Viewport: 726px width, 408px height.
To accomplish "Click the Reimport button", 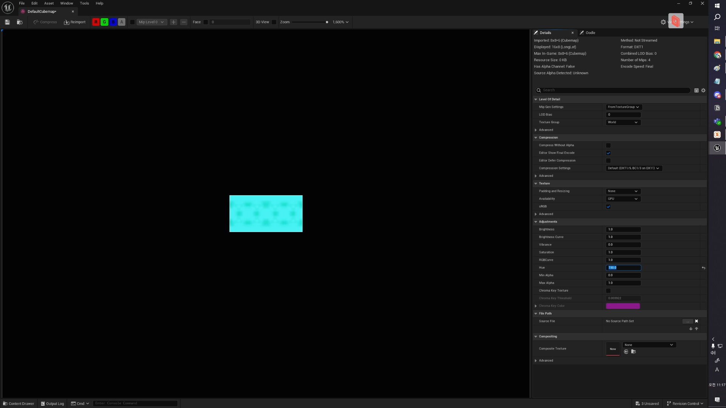I will point(74,22).
